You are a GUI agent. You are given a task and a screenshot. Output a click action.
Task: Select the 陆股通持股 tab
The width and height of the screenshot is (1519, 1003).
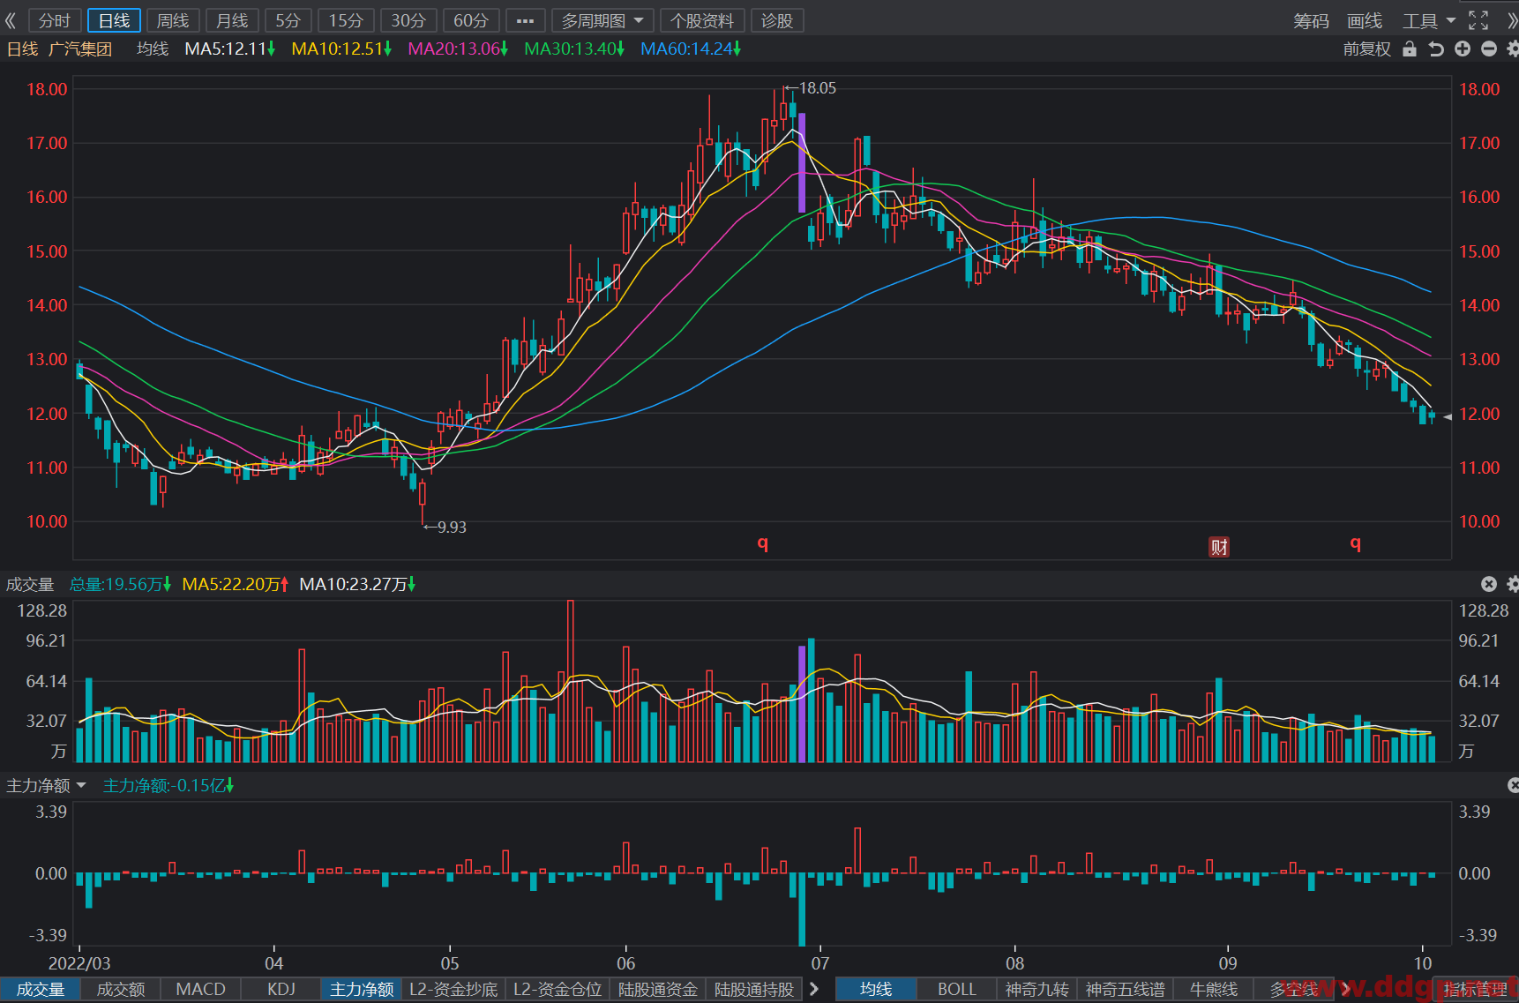tap(754, 990)
